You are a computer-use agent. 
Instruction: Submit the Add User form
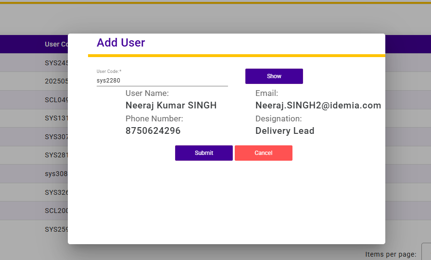pos(203,153)
